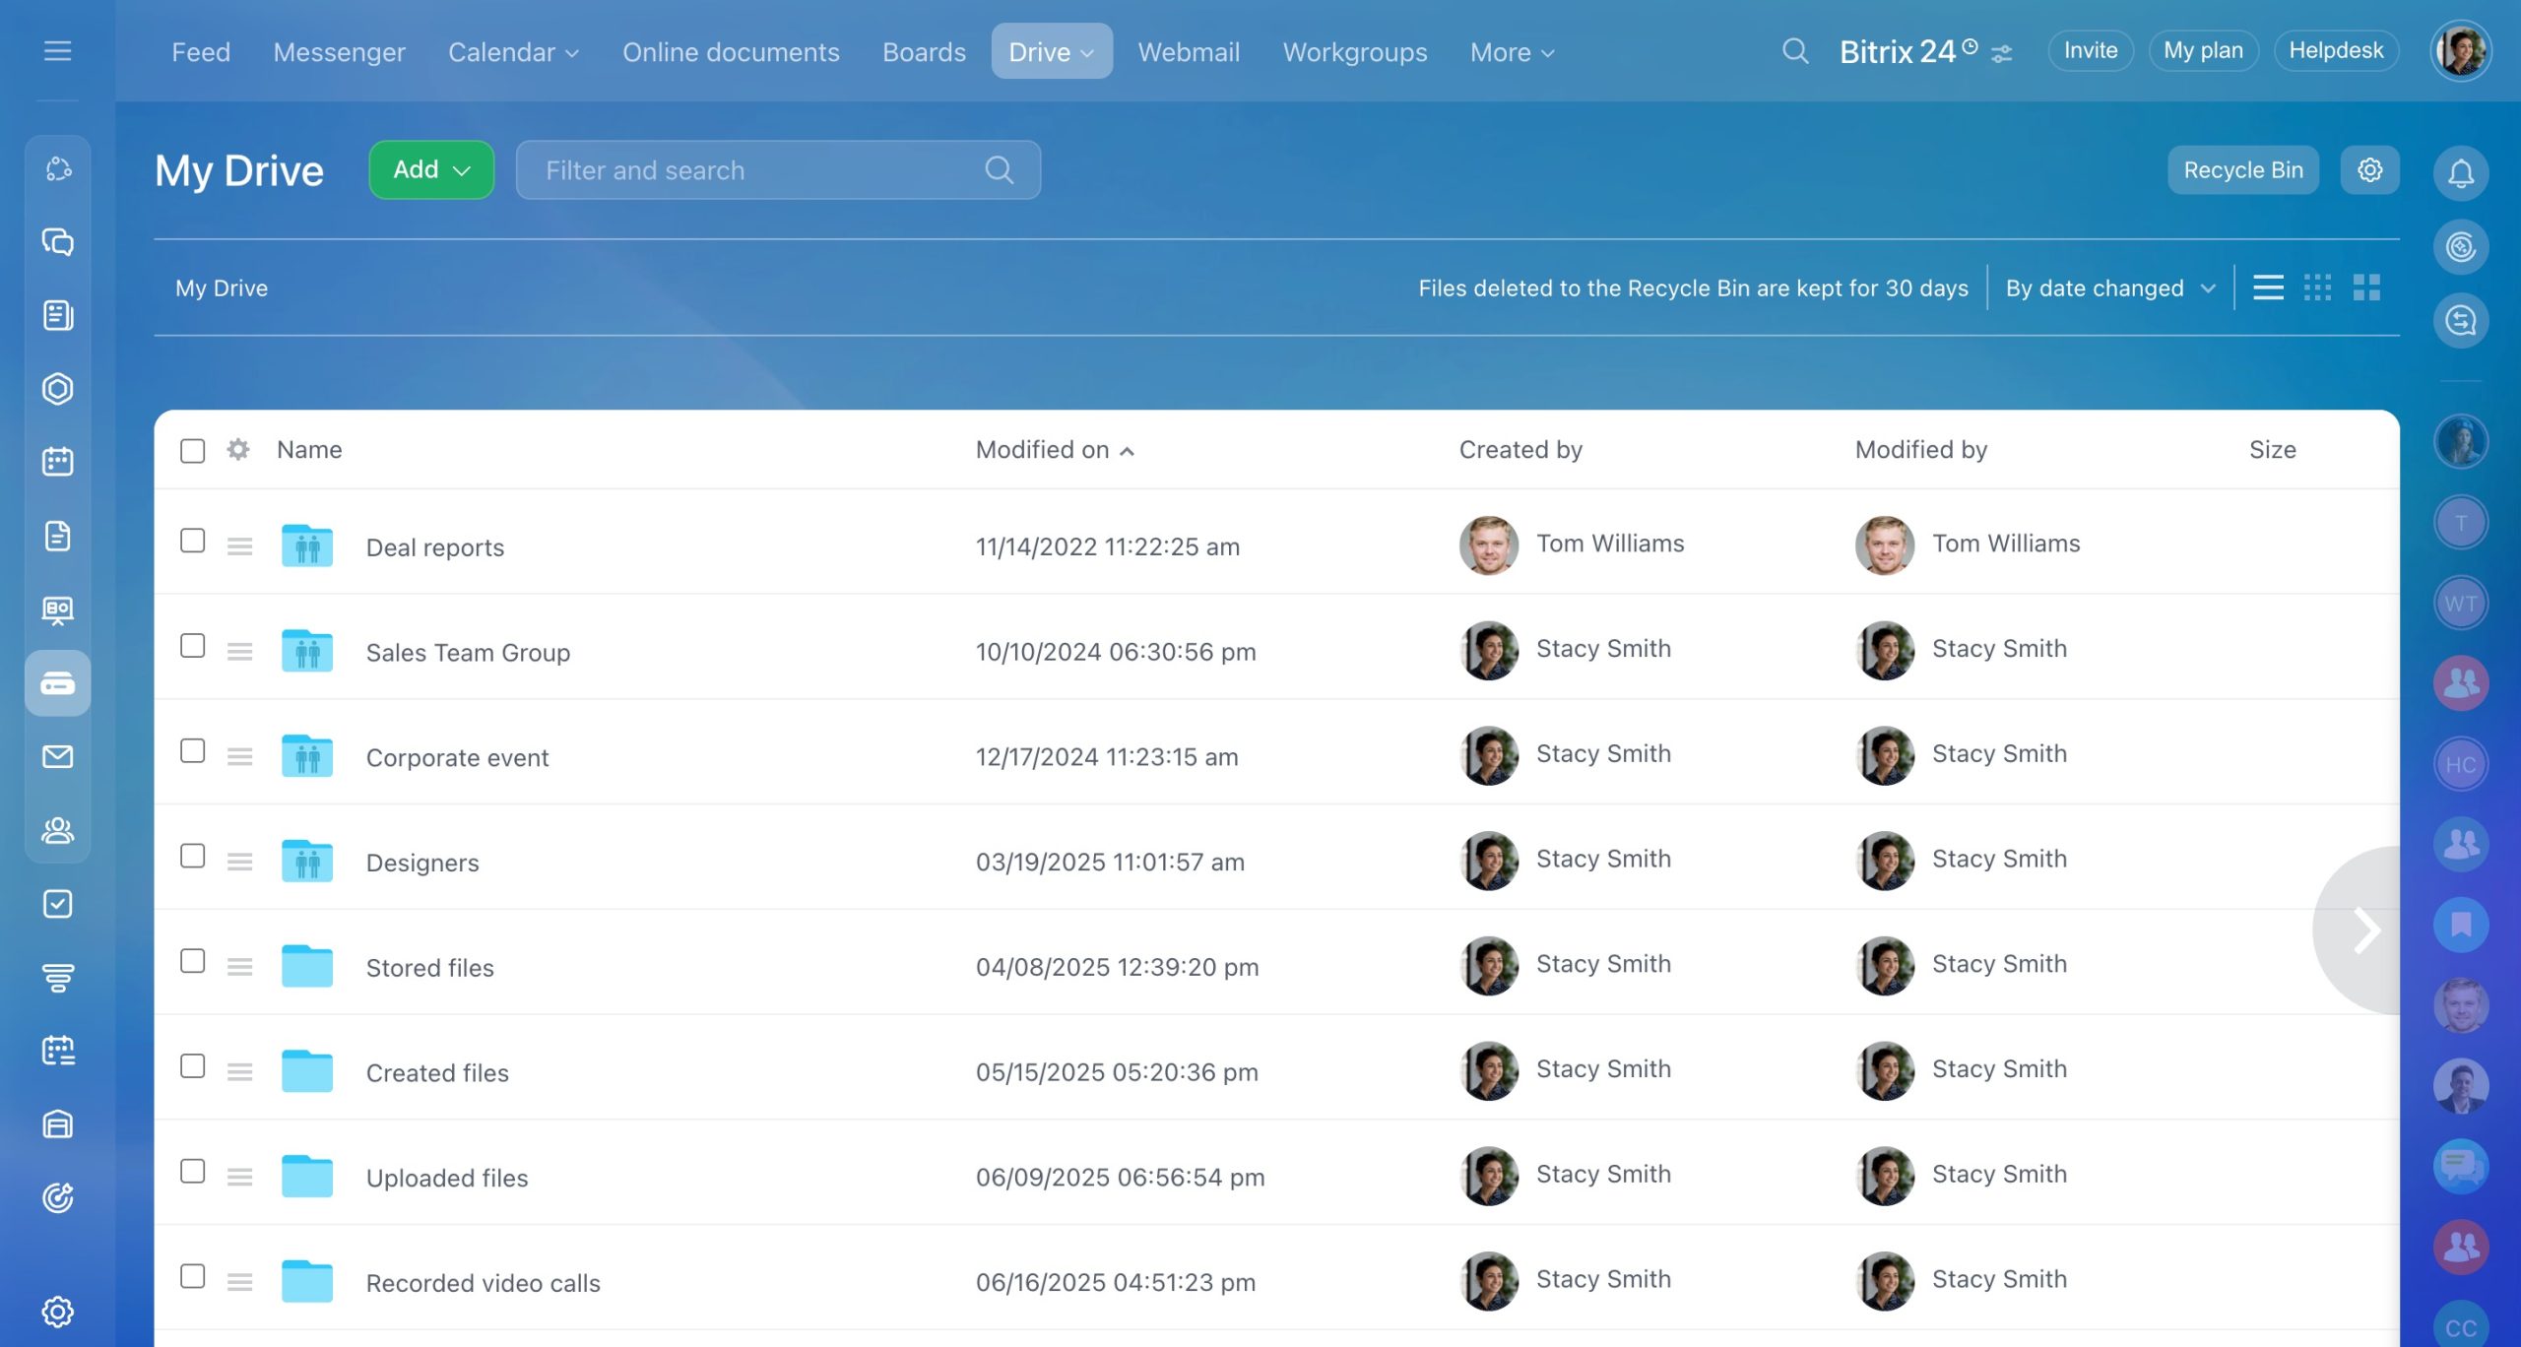Click the Recycle Bin button
This screenshot has height=1347, width=2521.
2242,170
